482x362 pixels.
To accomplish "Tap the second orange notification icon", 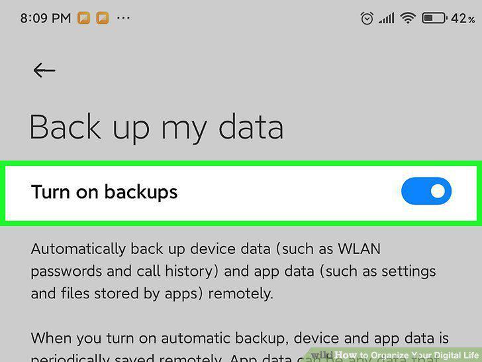I will (103, 18).
